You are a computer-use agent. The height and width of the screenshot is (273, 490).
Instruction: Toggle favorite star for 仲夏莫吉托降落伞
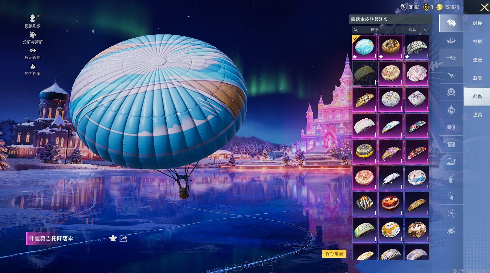click(x=113, y=238)
